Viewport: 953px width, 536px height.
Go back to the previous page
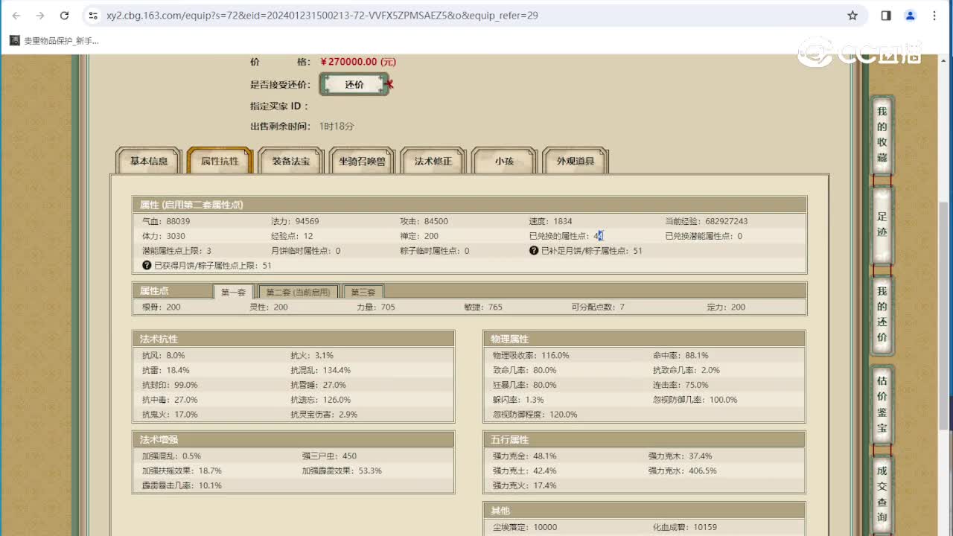[x=16, y=15]
